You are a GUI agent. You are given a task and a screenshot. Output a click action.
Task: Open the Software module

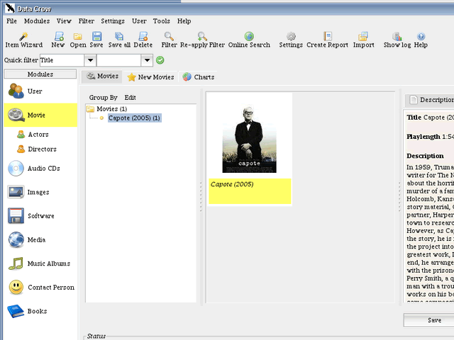pyautogui.click(x=40, y=216)
